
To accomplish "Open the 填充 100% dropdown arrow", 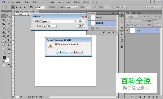I will (159, 25).
